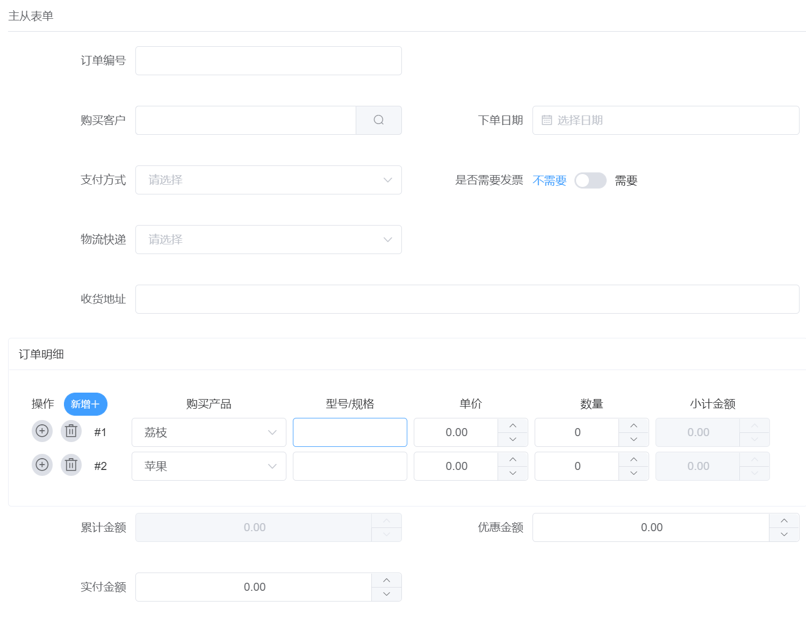Select the 不需要 invoice label
Screen dimensions: 806x637
tap(550, 180)
